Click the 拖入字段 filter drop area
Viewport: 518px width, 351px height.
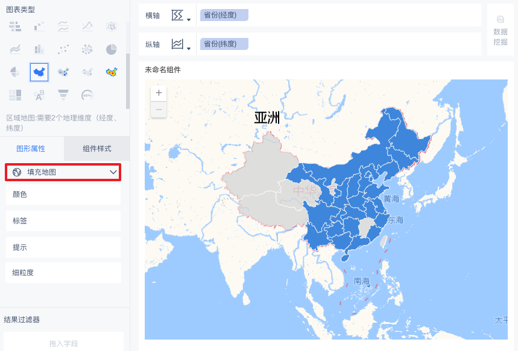63,343
